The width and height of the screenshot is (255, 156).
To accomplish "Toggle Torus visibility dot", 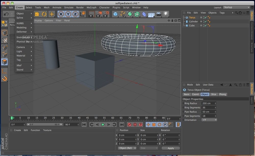I will [x=201, y=17].
